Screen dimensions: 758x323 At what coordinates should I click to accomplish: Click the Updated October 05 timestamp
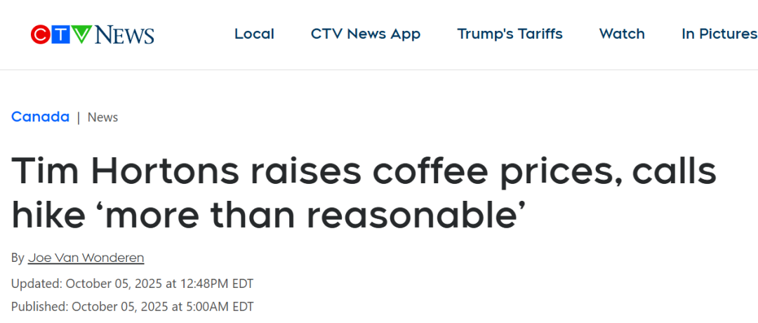[x=132, y=284]
